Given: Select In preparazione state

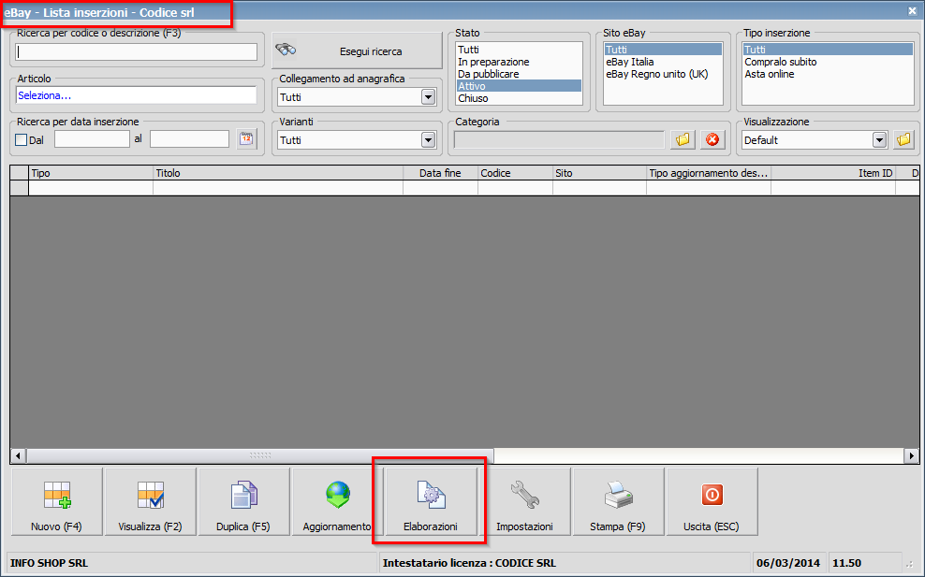Looking at the screenshot, I should 519,62.
